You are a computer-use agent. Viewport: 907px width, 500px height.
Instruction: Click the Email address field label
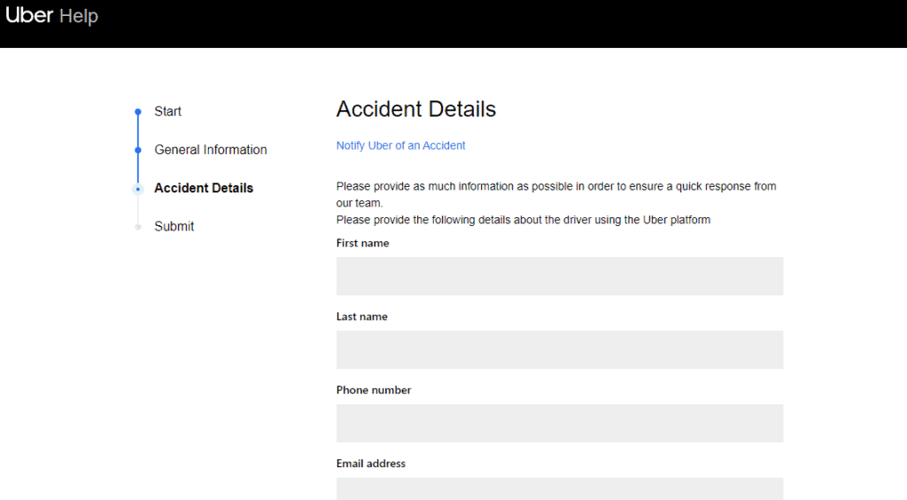click(x=371, y=464)
